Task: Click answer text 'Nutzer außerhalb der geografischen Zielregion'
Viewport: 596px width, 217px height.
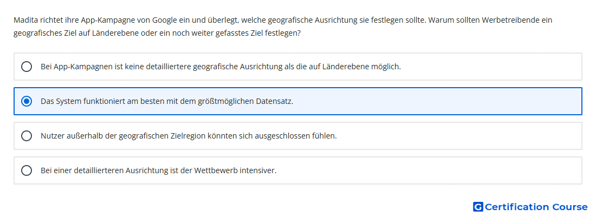Action: click(123, 136)
